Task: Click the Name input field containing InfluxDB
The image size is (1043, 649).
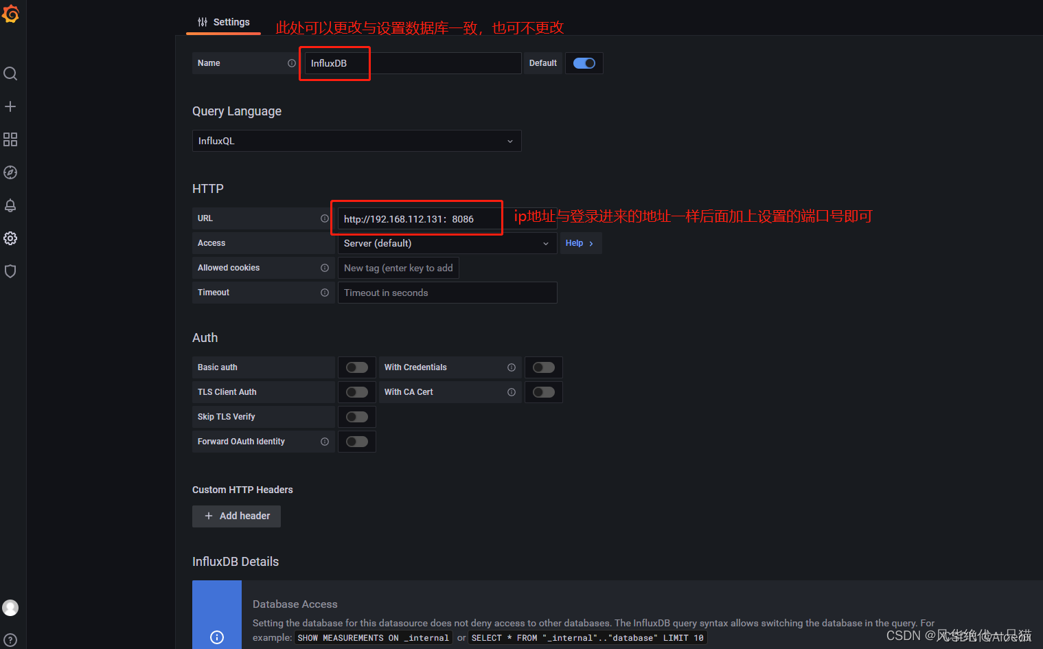Action: pos(413,63)
